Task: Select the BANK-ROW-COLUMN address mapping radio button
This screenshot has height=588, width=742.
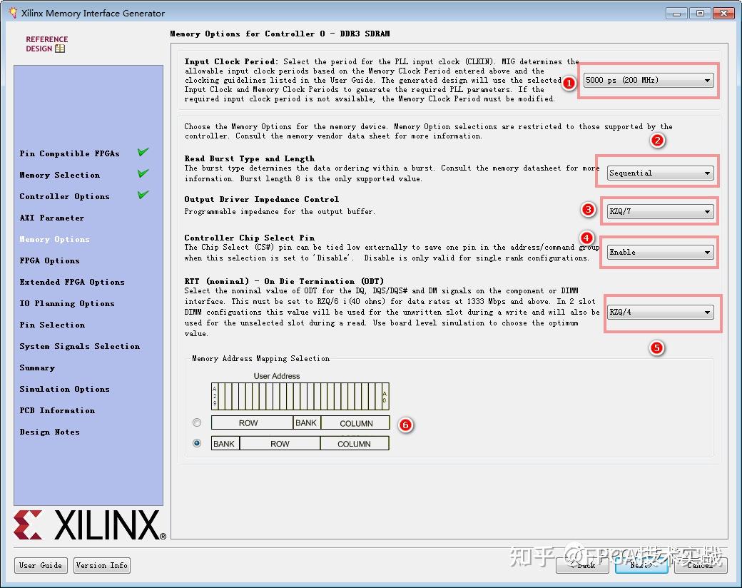Action: [197, 442]
